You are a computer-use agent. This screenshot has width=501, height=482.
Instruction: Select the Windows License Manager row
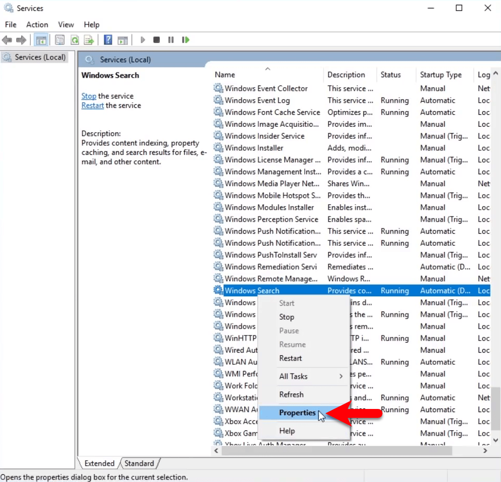351,160
